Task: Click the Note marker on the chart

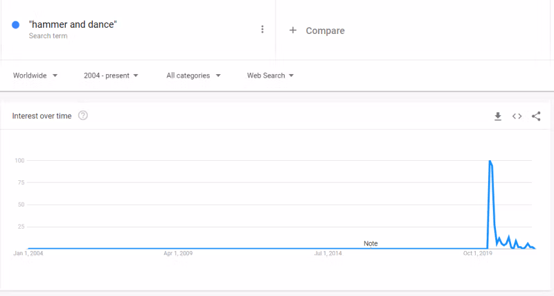Action: [370, 243]
